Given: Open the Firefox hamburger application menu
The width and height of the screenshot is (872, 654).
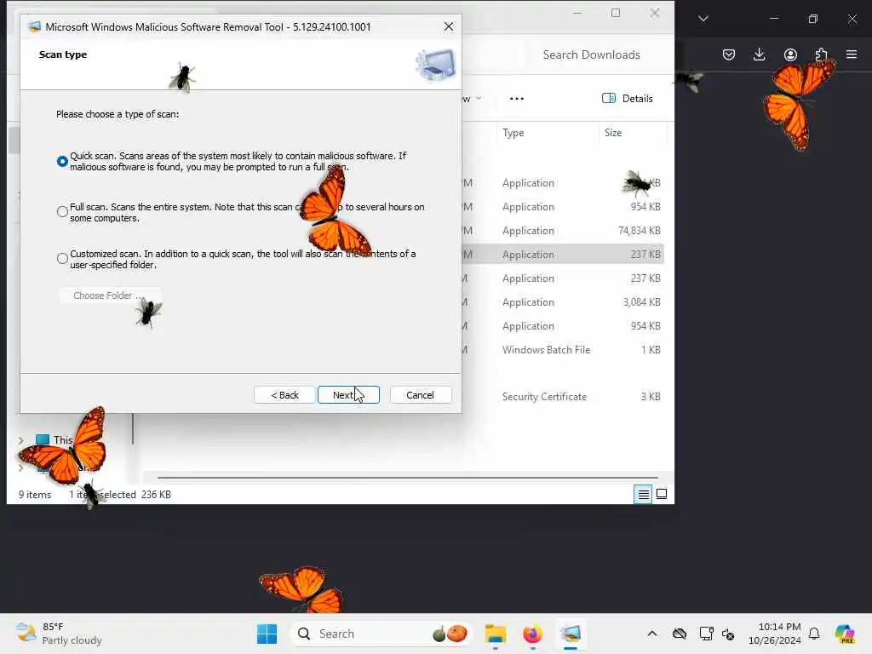Looking at the screenshot, I should point(852,54).
